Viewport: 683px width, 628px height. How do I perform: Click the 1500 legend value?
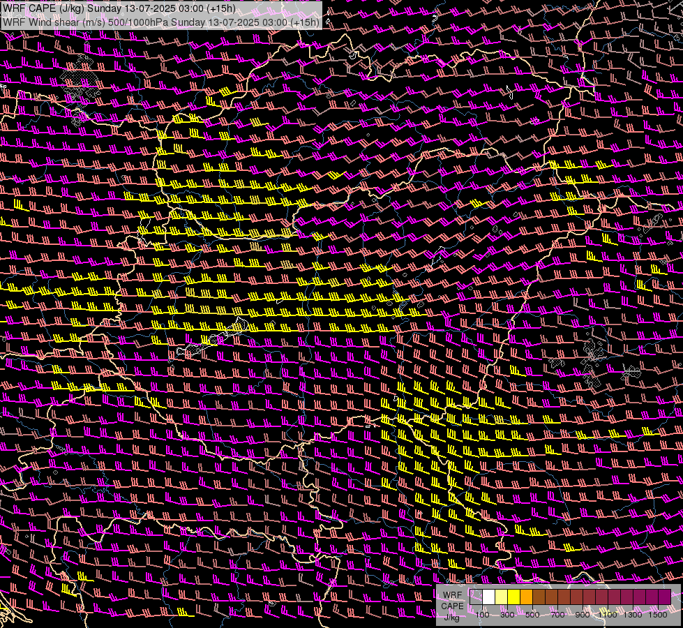coord(658,615)
